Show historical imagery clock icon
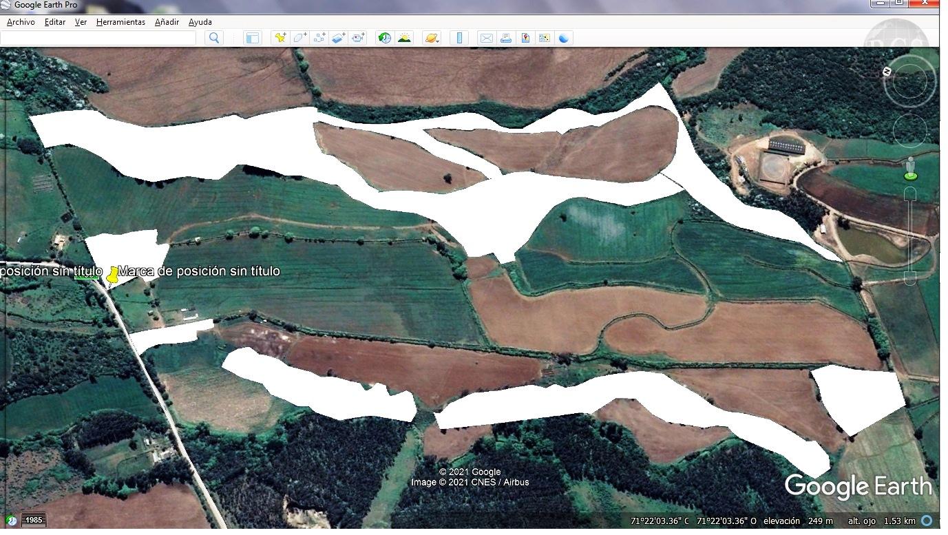The image size is (948, 535). 385,38
